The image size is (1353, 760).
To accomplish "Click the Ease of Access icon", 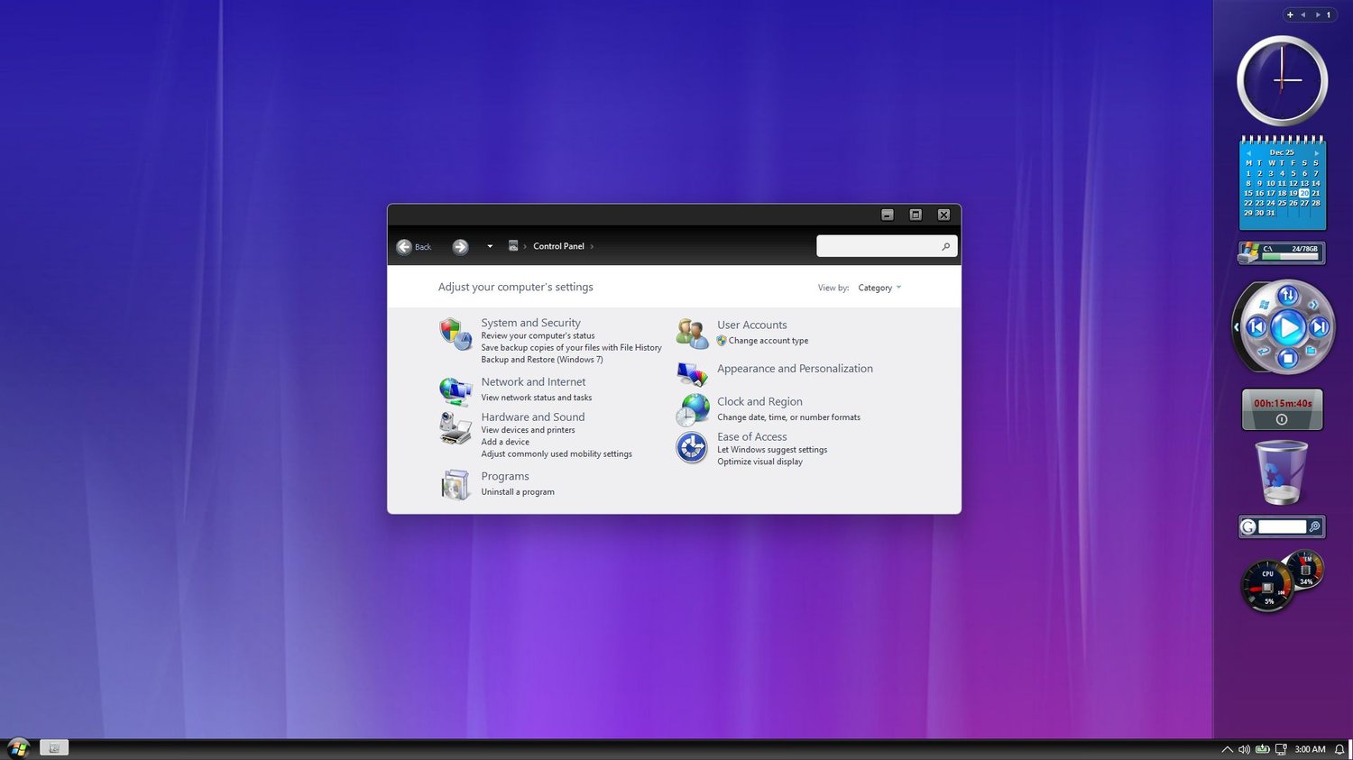I will [x=692, y=447].
